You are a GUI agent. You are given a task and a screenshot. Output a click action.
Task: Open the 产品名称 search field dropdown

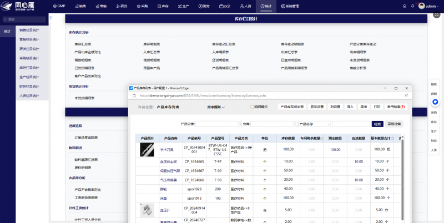(314, 124)
